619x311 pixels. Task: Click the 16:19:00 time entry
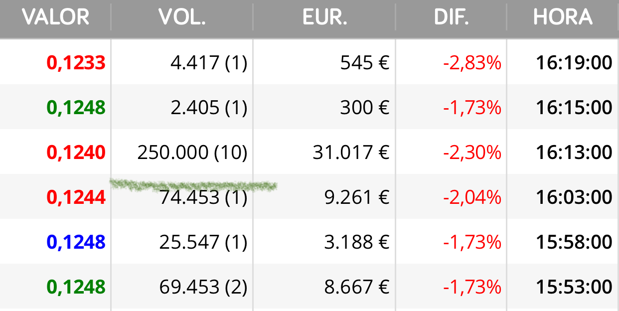(574, 63)
